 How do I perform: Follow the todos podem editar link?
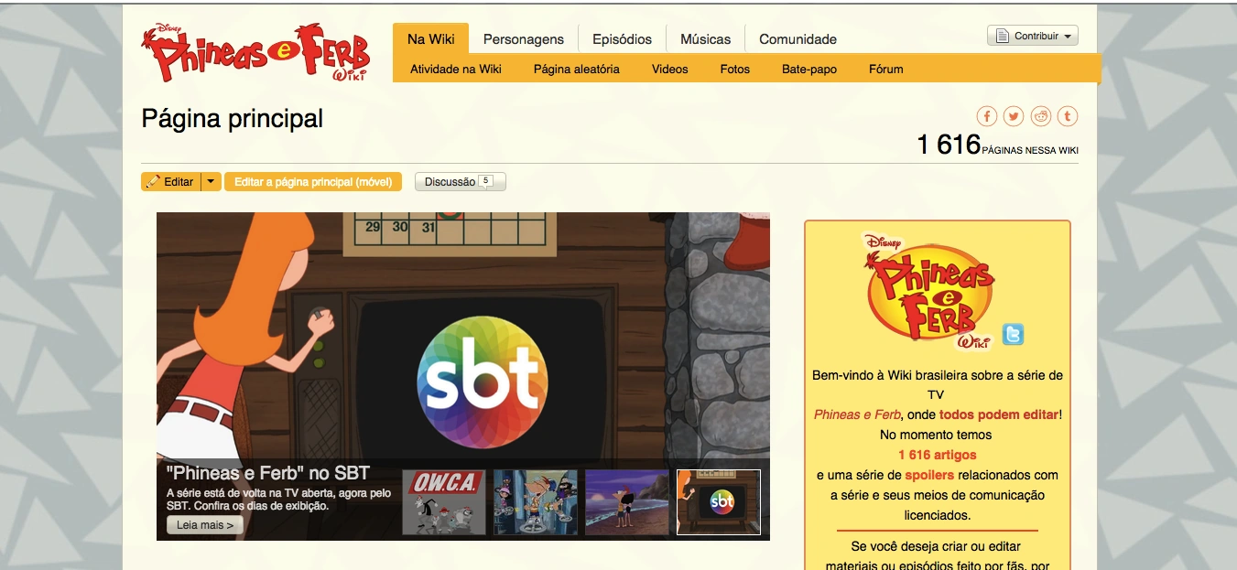999,414
